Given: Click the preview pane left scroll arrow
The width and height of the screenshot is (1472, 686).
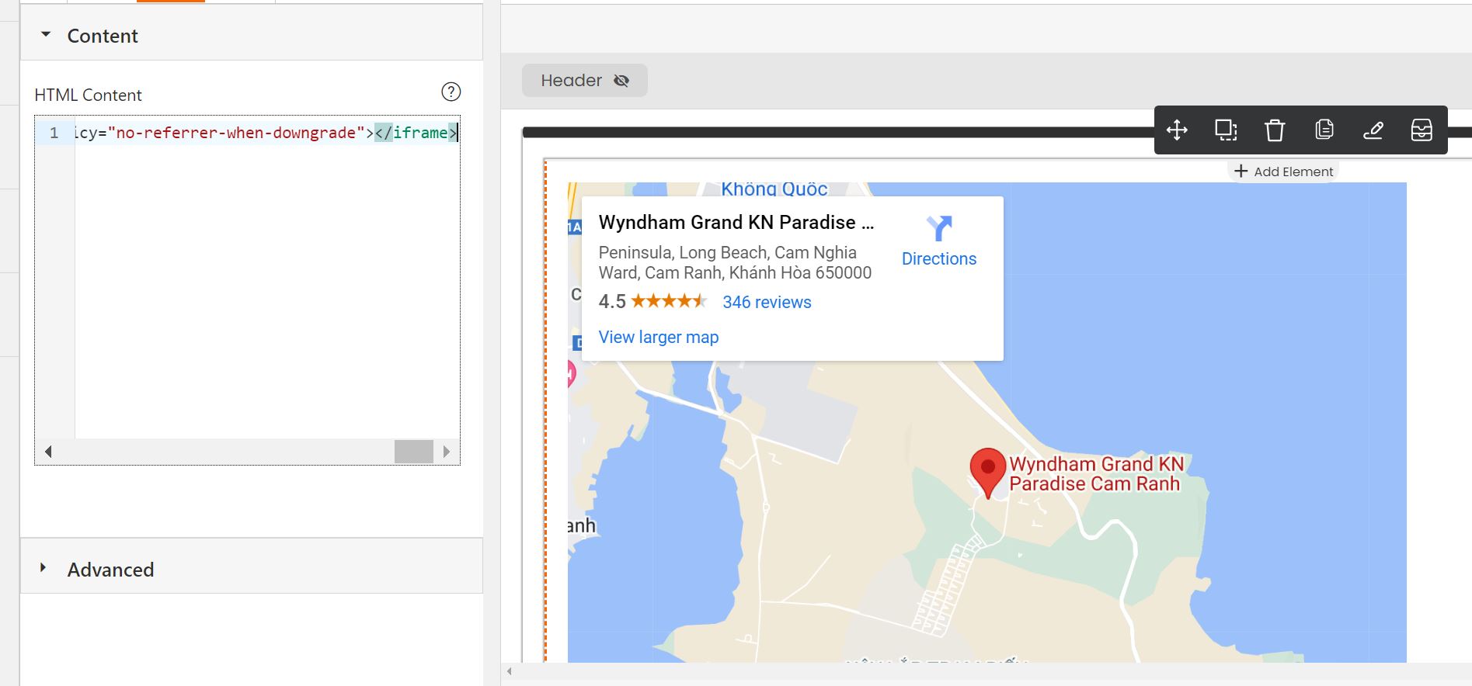Looking at the screenshot, I should (x=510, y=671).
